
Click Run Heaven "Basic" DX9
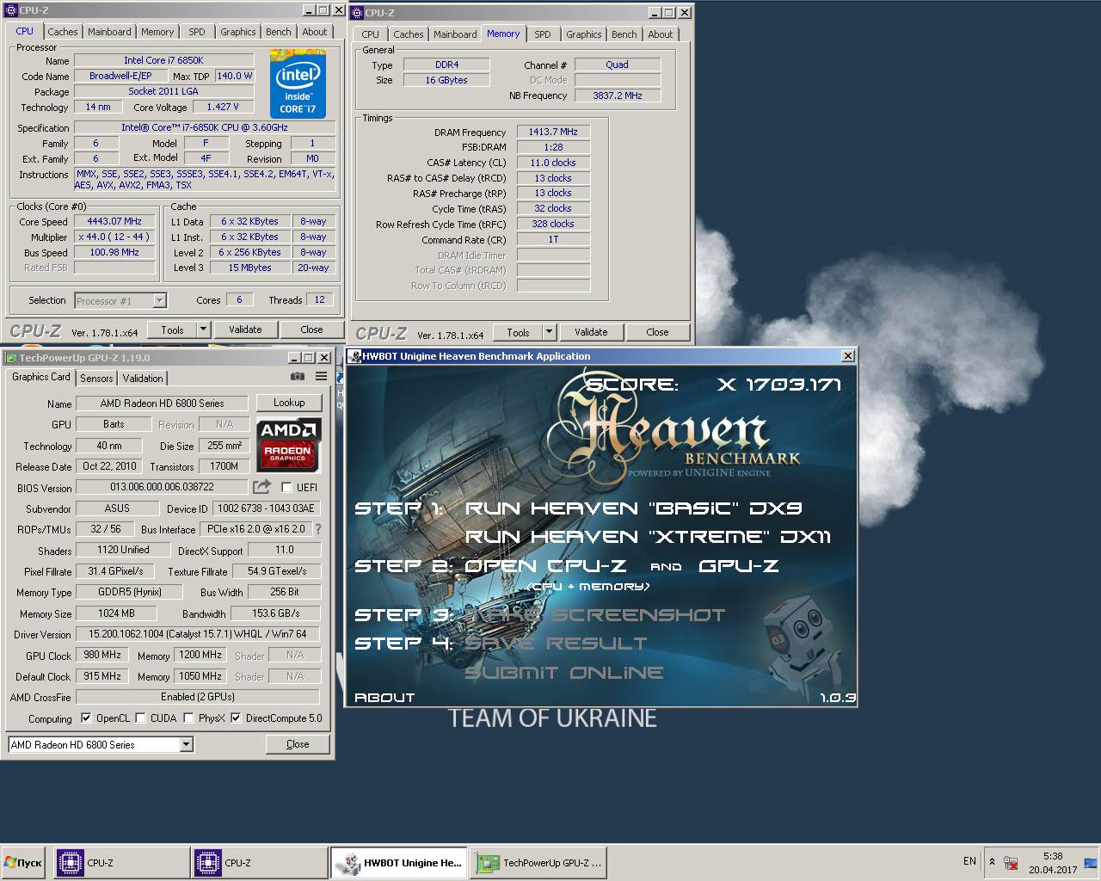633,508
